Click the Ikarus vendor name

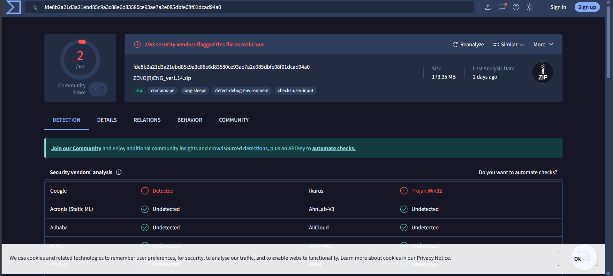point(316,191)
